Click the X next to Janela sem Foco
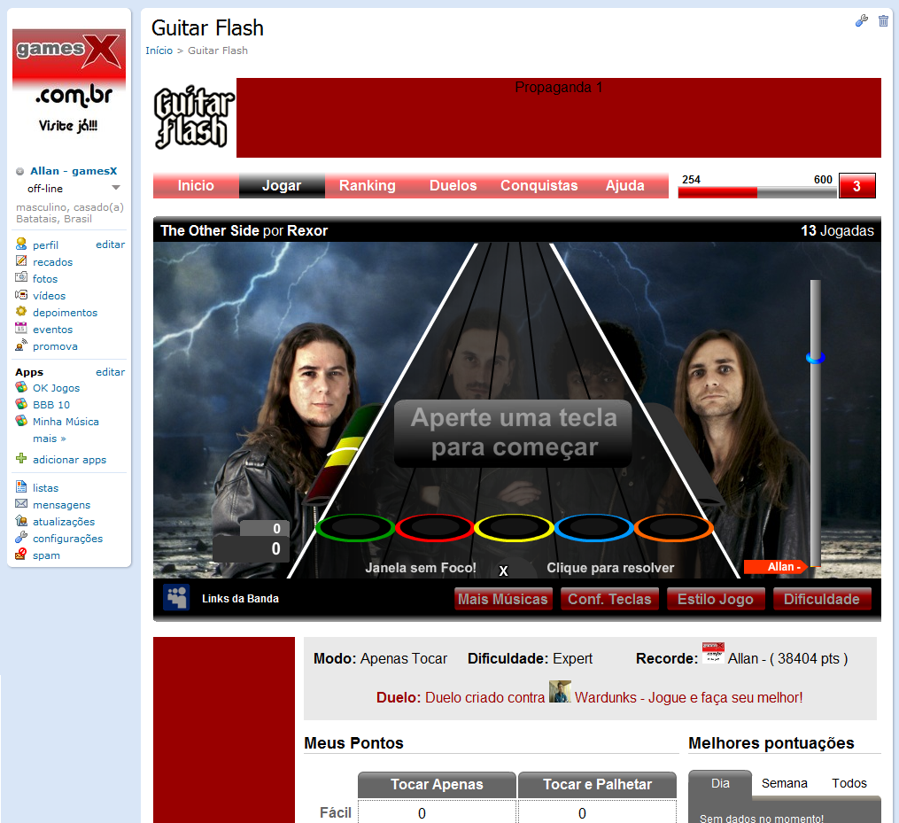This screenshot has height=823, width=899. pyautogui.click(x=503, y=571)
